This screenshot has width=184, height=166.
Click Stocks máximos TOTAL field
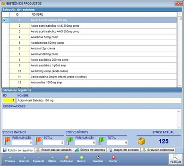(x=53, y=142)
